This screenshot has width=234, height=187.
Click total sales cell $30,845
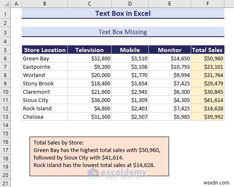208,92
